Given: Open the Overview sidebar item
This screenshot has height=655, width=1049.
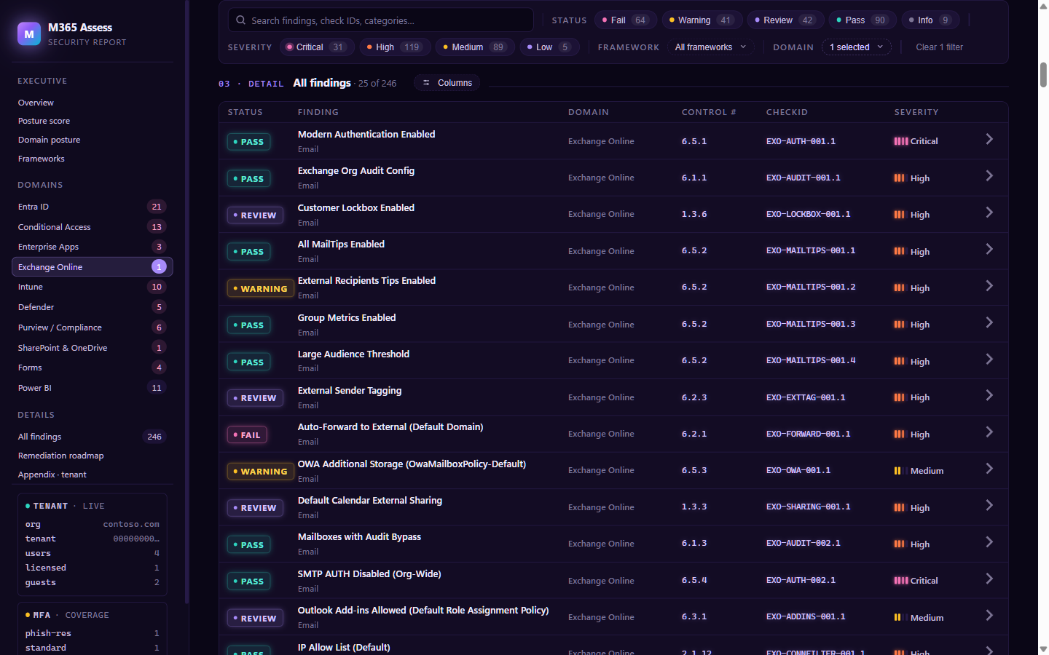Looking at the screenshot, I should click(93, 103).
